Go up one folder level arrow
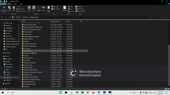 pos(10,17)
